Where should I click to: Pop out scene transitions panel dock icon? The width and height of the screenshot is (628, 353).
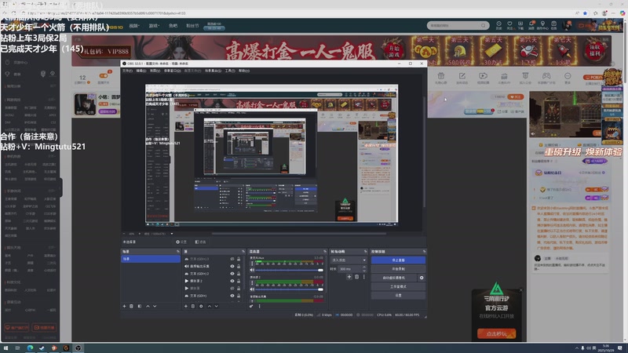tap(365, 251)
